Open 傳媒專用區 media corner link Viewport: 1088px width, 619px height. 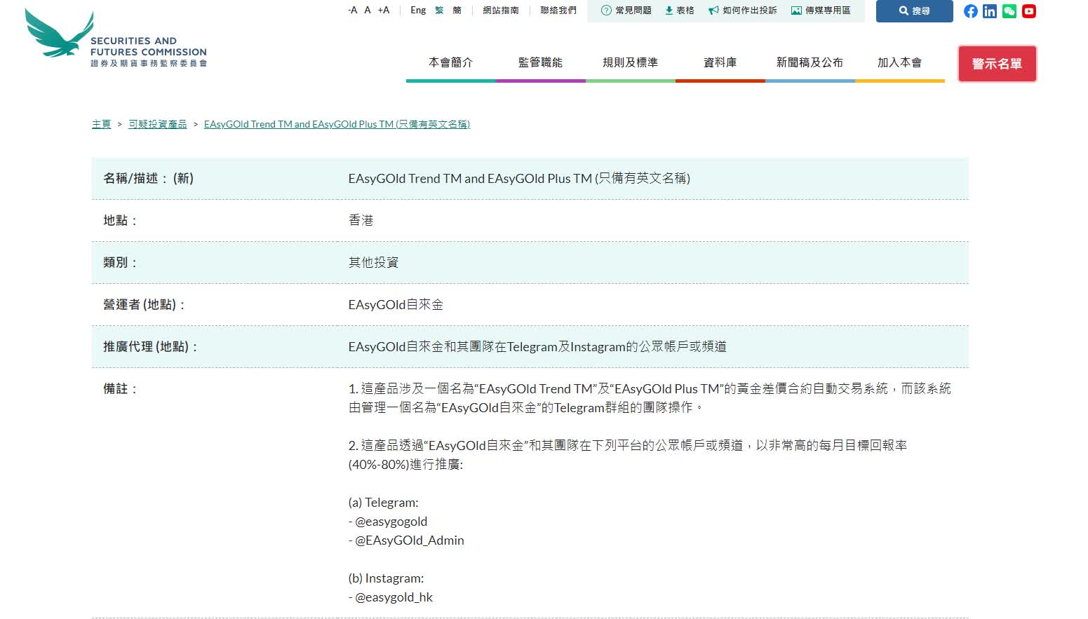pyautogui.click(x=821, y=11)
